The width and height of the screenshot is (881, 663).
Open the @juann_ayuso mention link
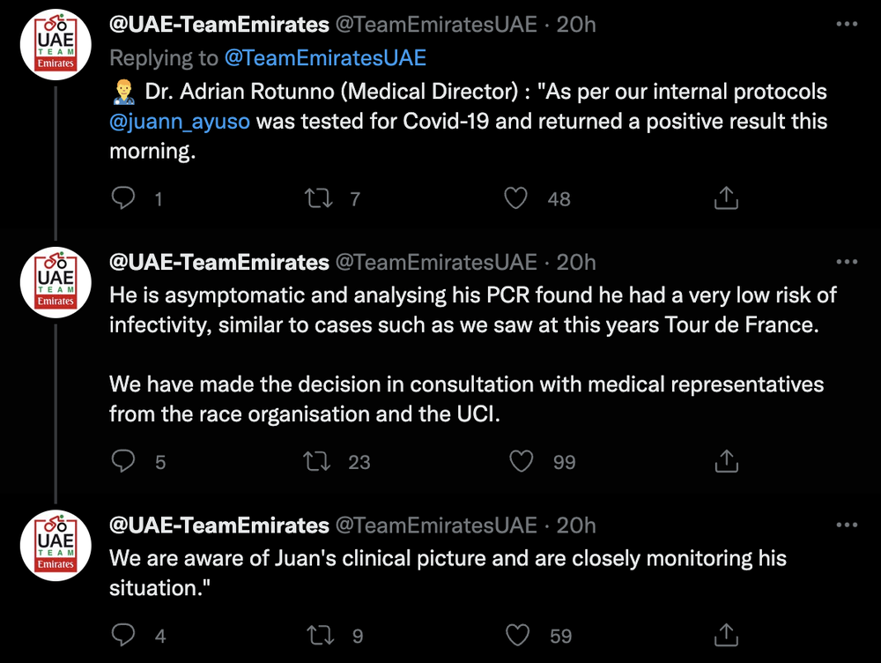tap(180, 122)
